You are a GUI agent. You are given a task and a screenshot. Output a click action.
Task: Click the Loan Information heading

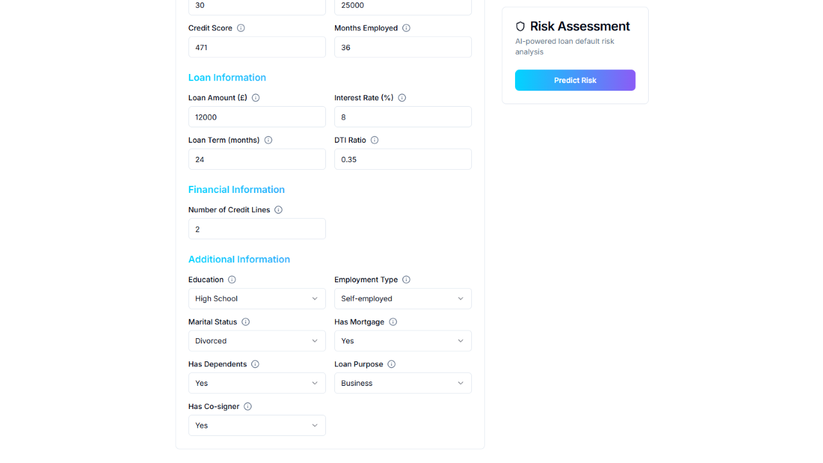click(227, 78)
